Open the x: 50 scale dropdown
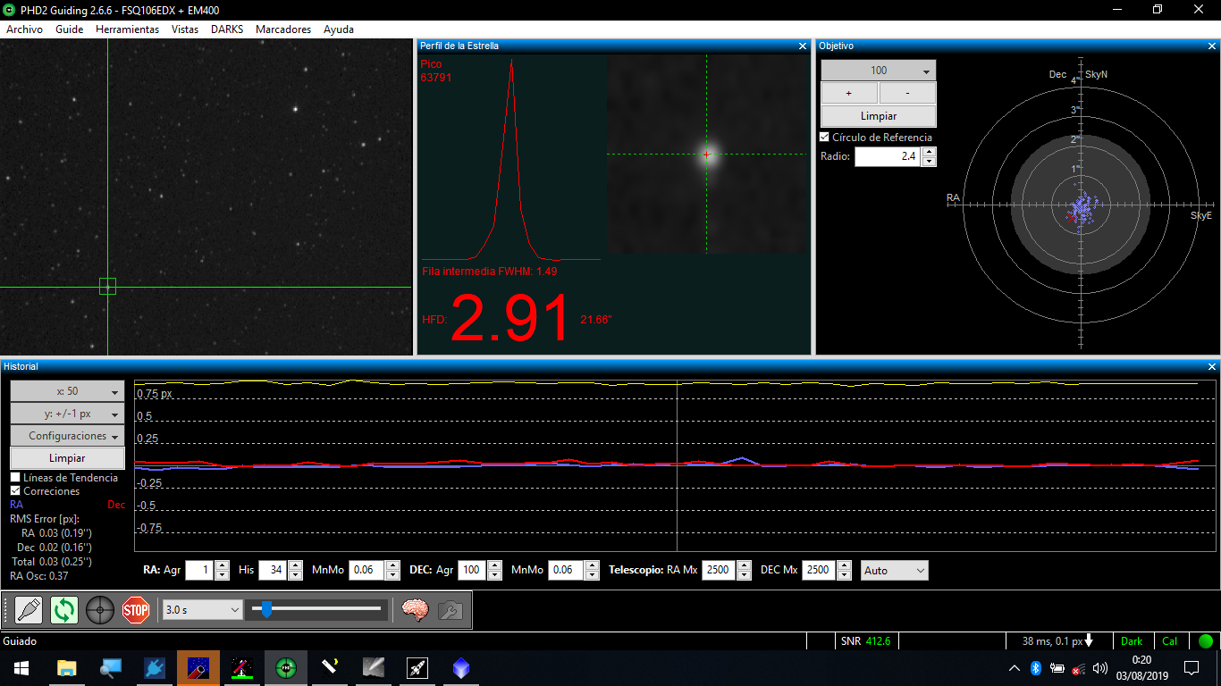 coord(67,391)
